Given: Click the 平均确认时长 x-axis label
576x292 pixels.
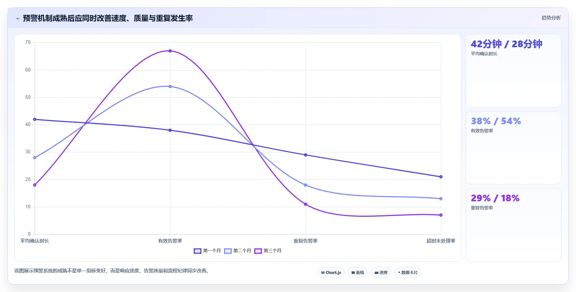Looking at the screenshot, I should coord(35,241).
